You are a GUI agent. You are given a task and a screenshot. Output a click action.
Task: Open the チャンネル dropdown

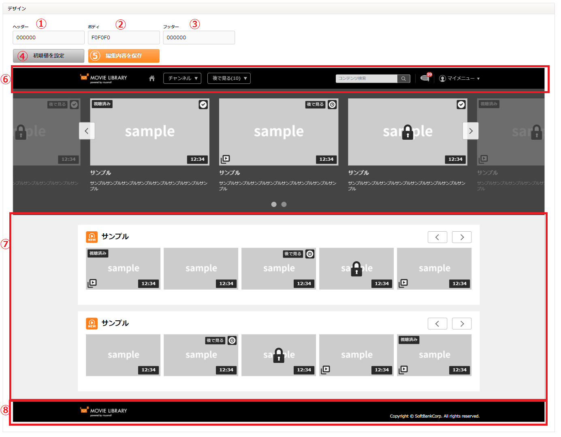182,78
